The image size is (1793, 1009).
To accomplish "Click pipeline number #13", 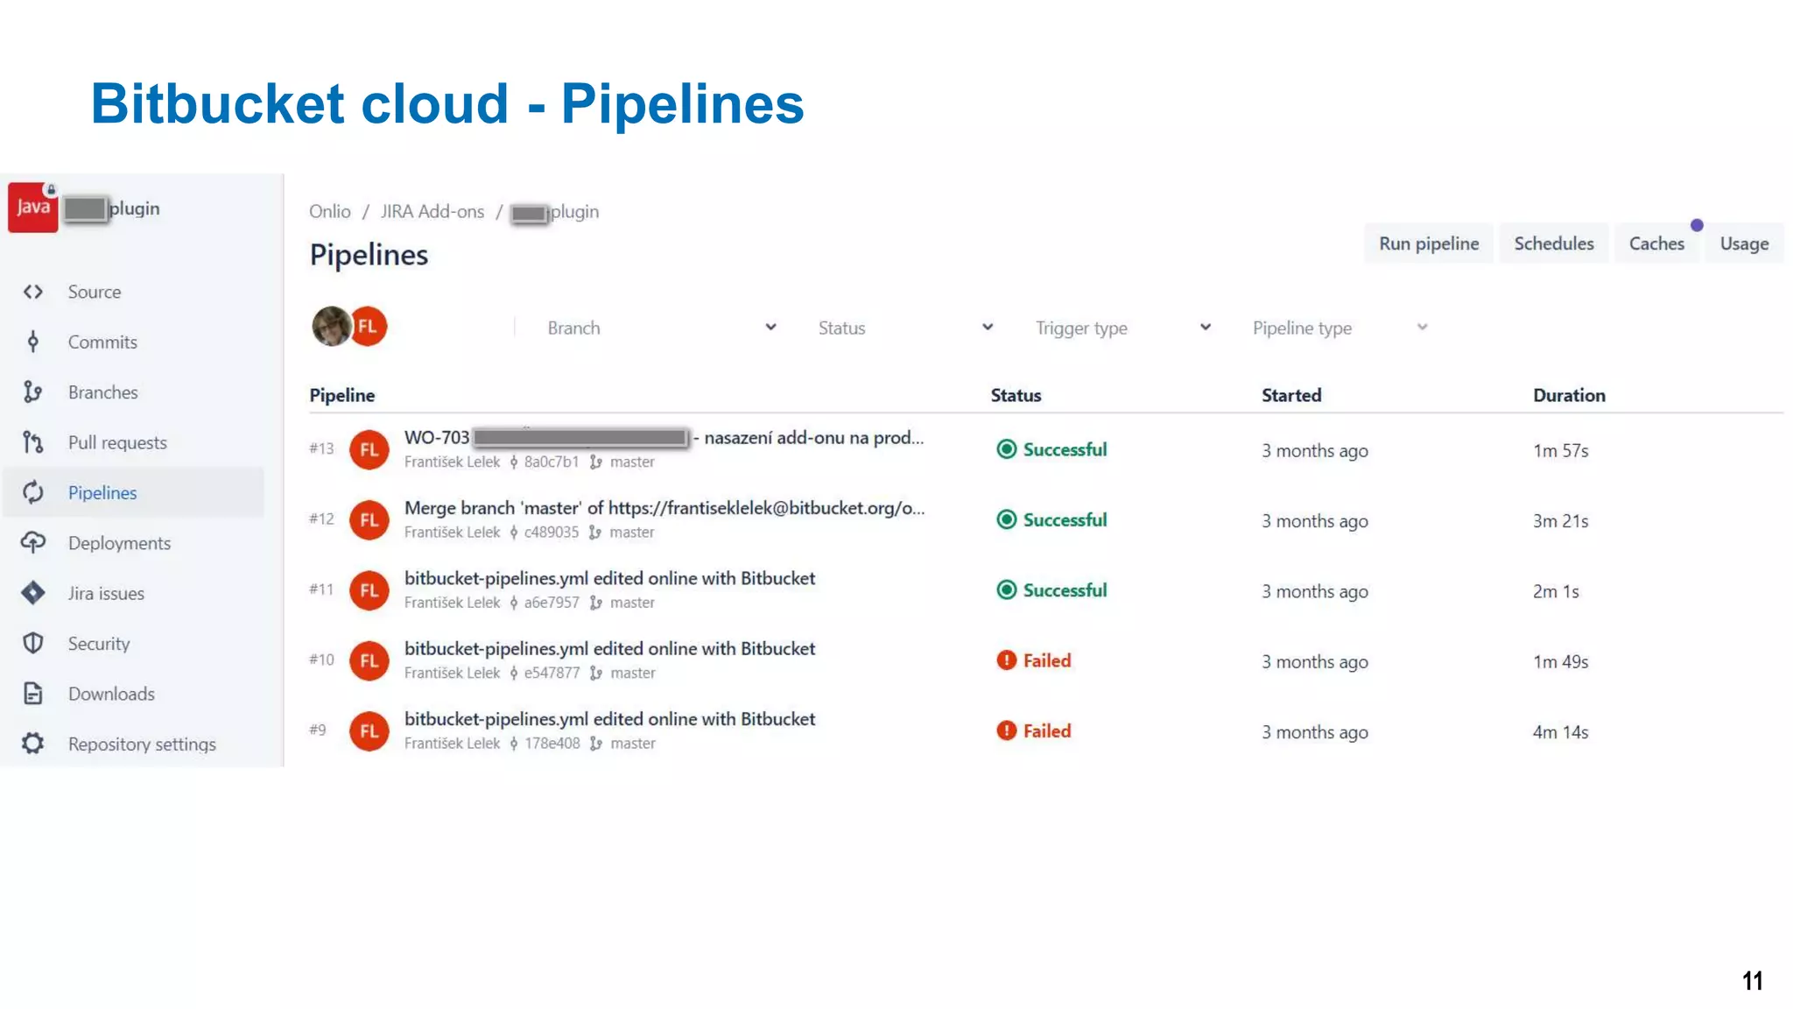I will point(321,448).
